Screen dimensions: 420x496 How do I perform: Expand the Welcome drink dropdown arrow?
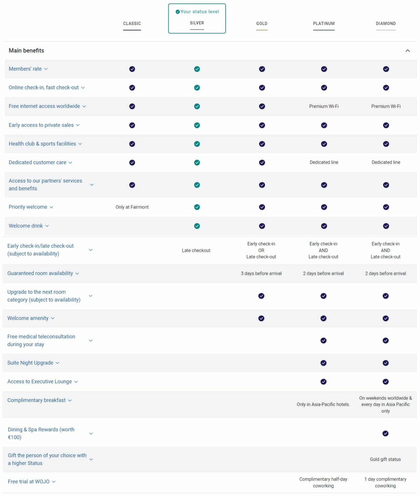click(x=47, y=226)
